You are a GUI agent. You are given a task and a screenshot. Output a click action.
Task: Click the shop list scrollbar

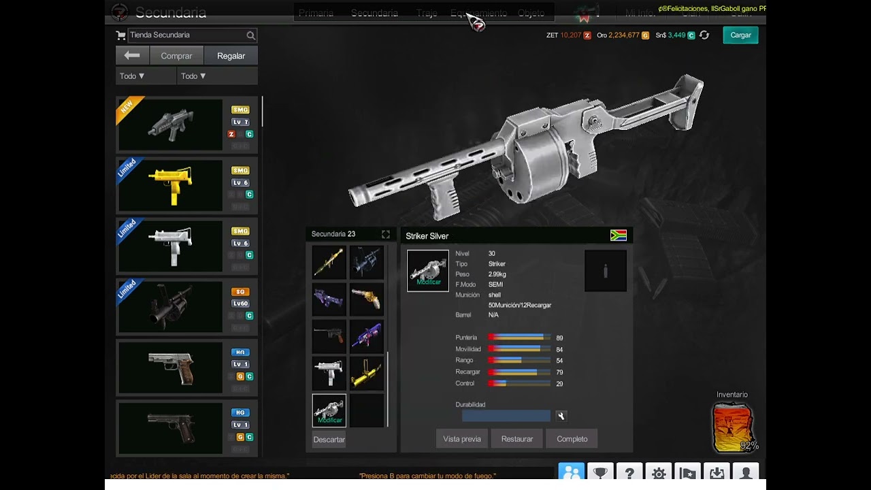tap(262, 111)
